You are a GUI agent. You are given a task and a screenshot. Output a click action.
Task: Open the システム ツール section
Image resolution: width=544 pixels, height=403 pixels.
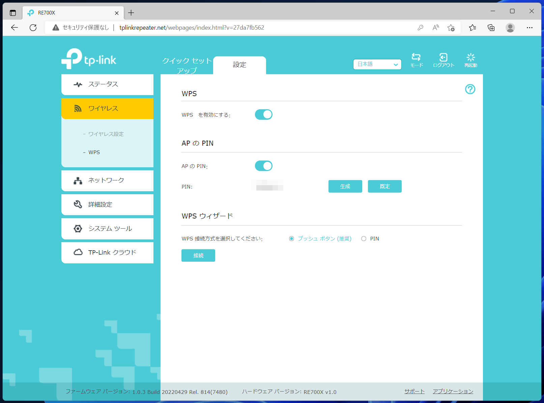107,229
